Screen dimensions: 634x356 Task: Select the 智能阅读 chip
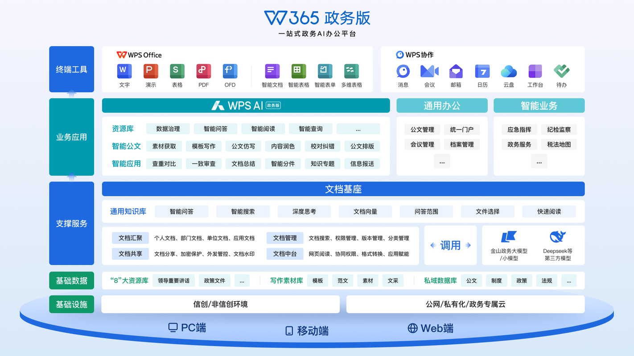(x=263, y=129)
